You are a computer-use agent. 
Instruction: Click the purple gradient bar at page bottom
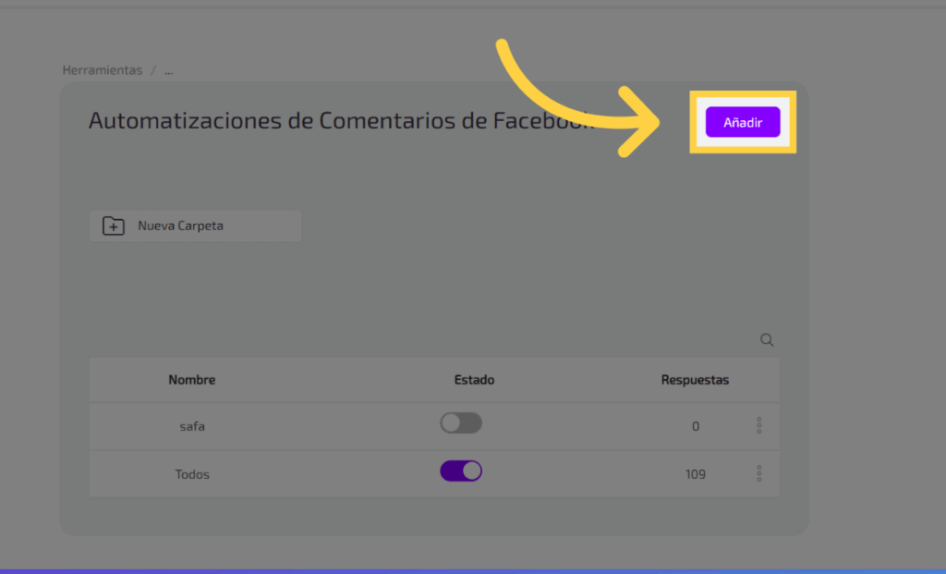(x=473, y=570)
